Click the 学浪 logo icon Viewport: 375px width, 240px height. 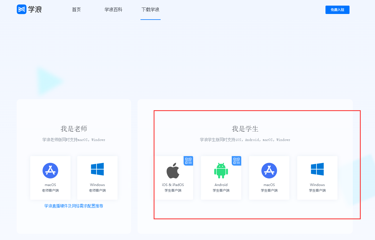click(22, 10)
